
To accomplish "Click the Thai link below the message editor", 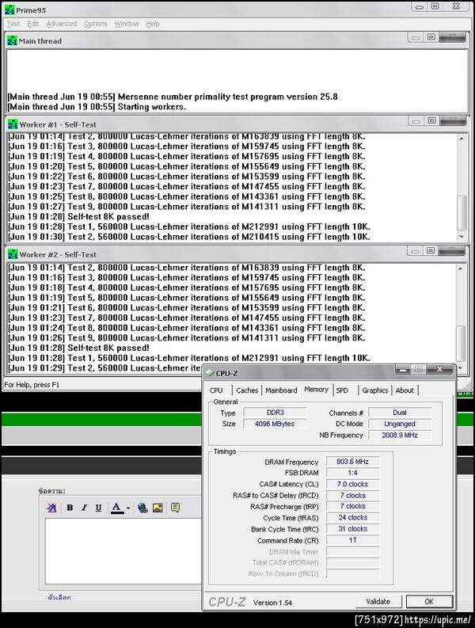I will click(x=59, y=598).
